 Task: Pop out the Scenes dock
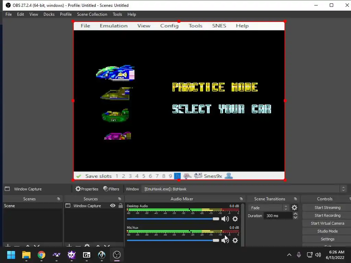pyautogui.click(x=59, y=199)
